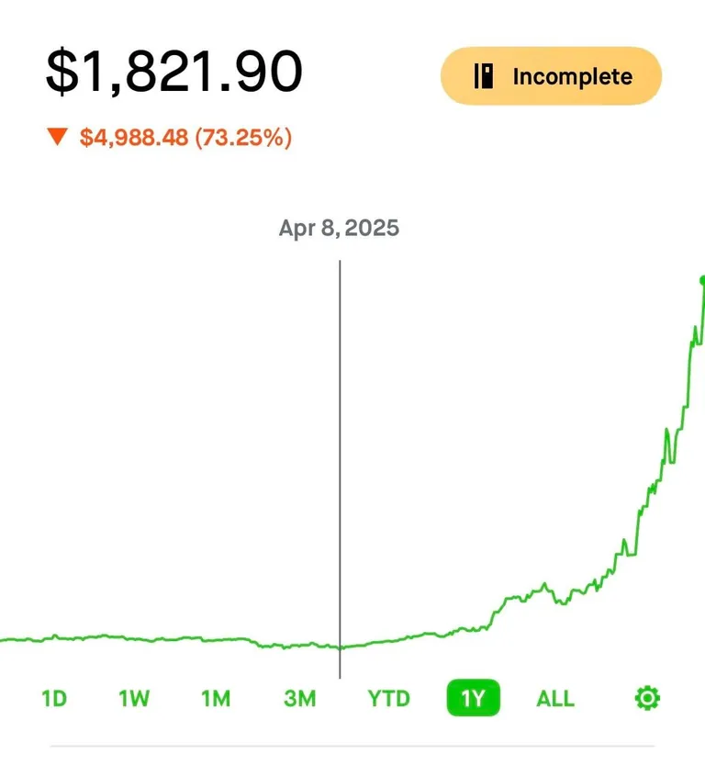Click the orange downward triangle indicator

tap(58, 138)
